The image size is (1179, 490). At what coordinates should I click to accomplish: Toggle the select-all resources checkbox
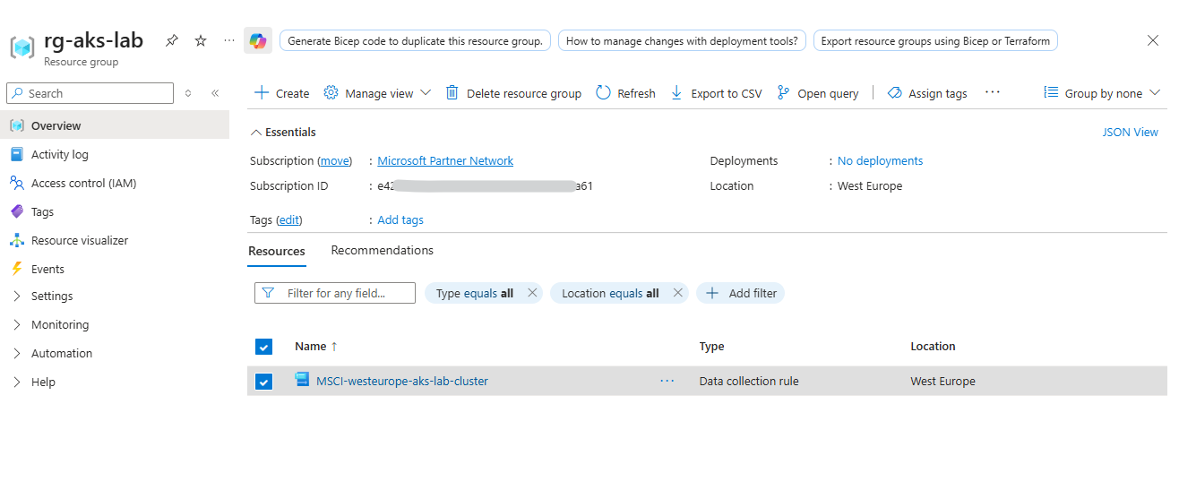click(x=263, y=347)
